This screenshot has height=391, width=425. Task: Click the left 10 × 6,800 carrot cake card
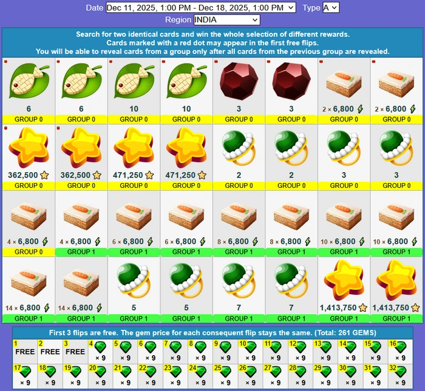click(x=344, y=224)
